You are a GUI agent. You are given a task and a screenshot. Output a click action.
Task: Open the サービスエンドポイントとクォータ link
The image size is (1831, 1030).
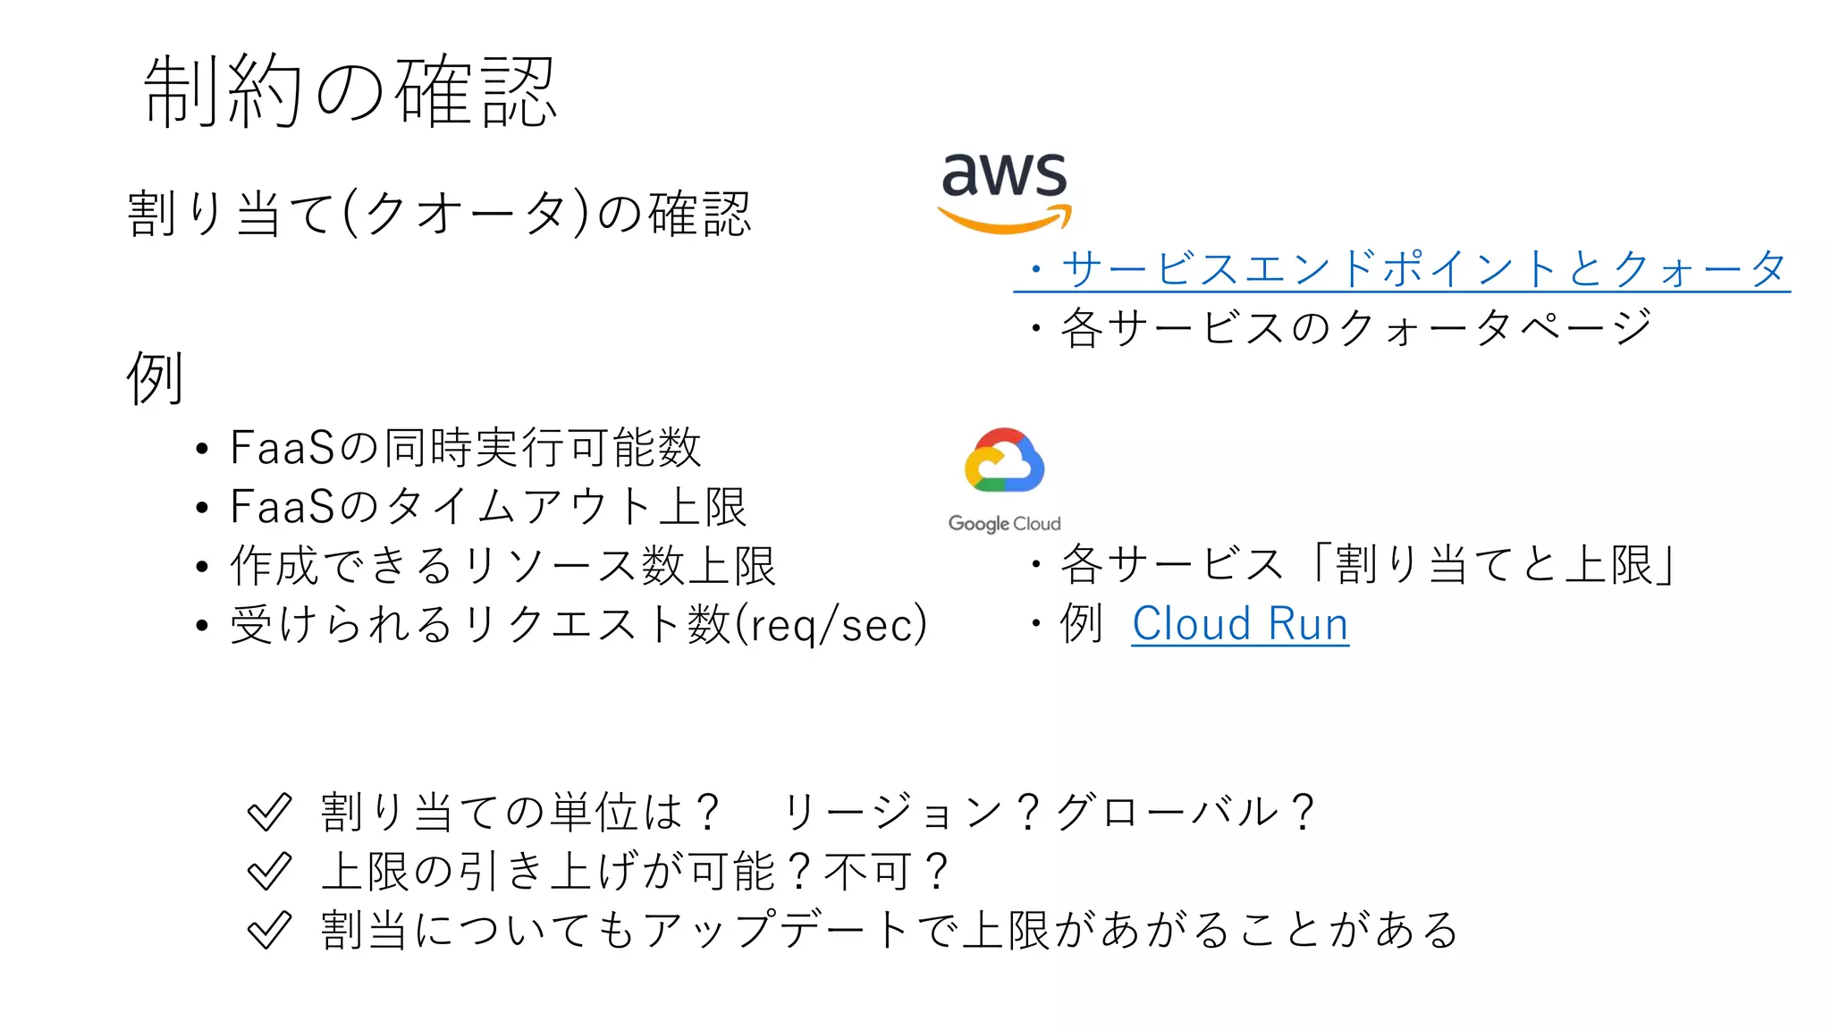(1423, 269)
